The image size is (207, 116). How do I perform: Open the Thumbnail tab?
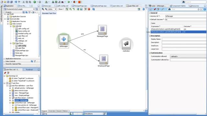point(29,70)
